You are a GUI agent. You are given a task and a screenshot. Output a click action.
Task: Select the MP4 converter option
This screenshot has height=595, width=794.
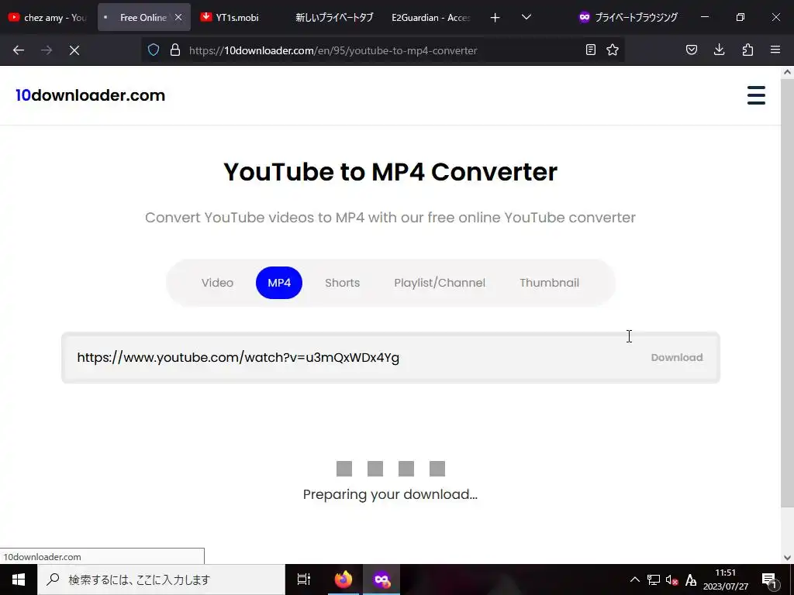pos(279,283)
